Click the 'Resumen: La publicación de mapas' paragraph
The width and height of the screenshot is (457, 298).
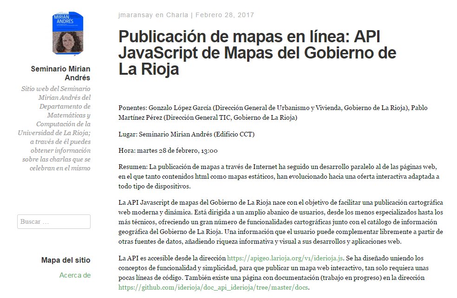(279, 176)
